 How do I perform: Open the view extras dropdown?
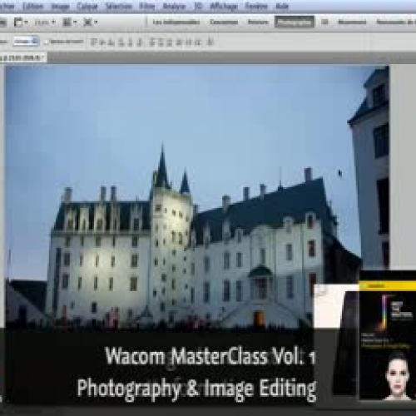(21, 22)
